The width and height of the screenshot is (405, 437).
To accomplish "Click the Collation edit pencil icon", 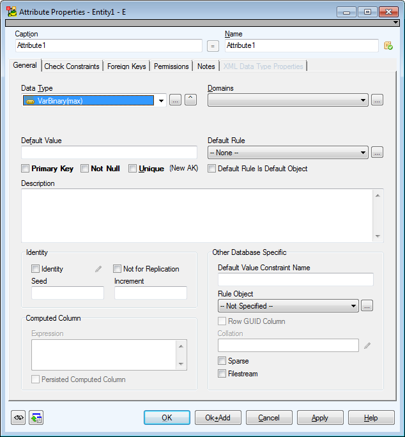I will pyautogui.click(x=367, y=346).
